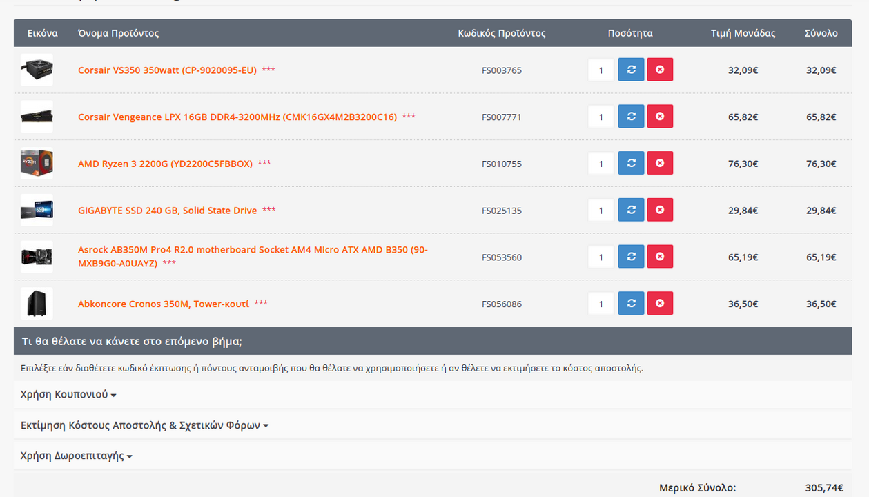This screenshot has height=497, width=869.
Task: Expand Χρήση Κουπονιού section
Action: click(x=68, y=395)
